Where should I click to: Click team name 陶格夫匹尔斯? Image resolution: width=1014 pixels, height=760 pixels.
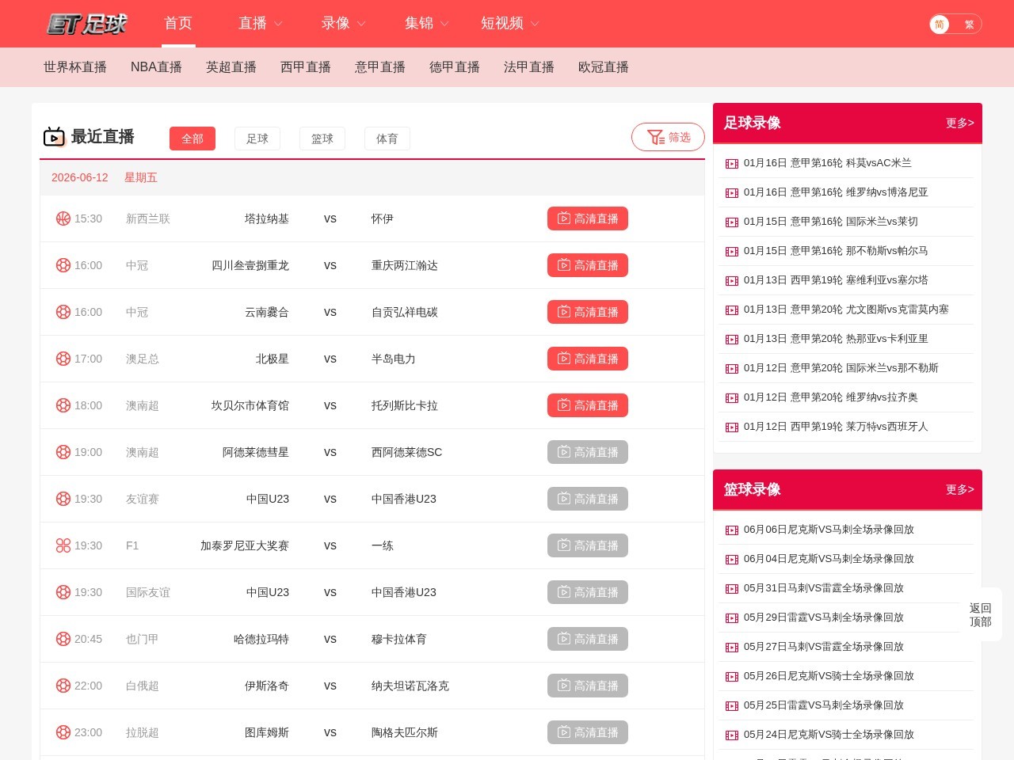[405, 732]
